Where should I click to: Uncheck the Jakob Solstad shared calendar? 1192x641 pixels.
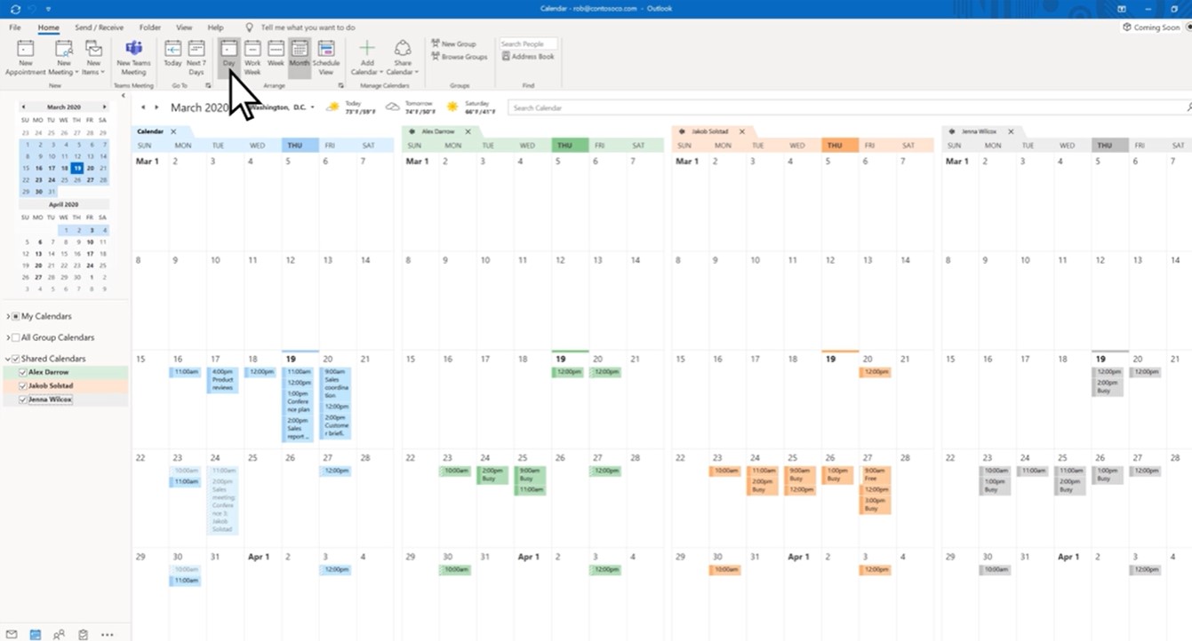coord(23,385)
